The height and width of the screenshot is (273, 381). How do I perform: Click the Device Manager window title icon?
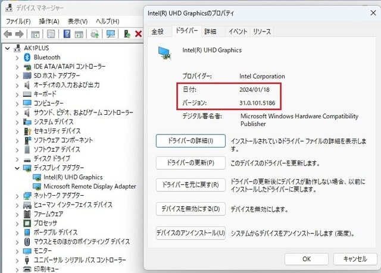pos(9,8)
